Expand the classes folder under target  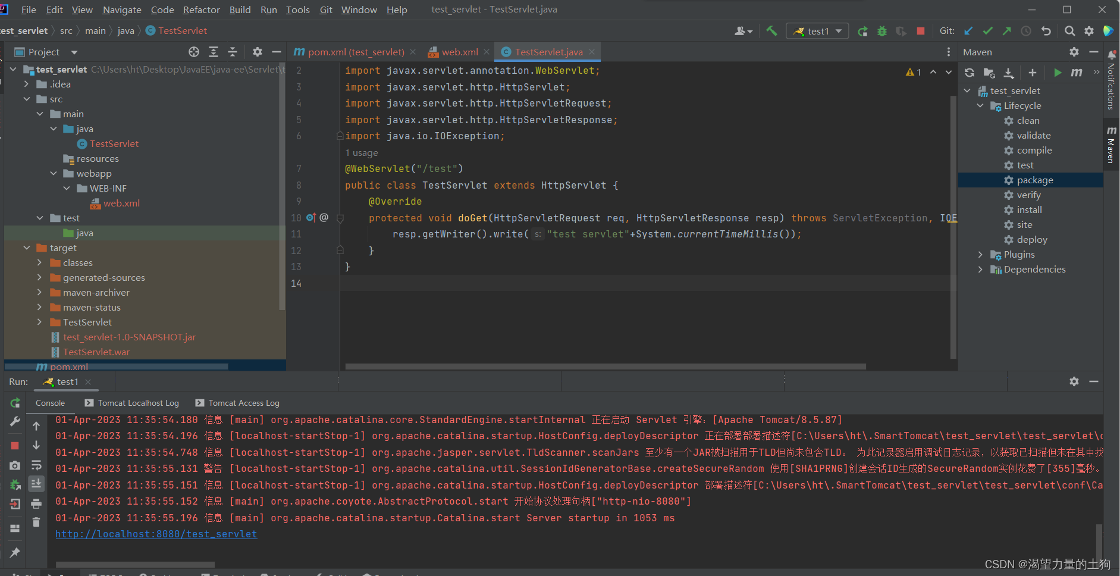tap(40, 262)
